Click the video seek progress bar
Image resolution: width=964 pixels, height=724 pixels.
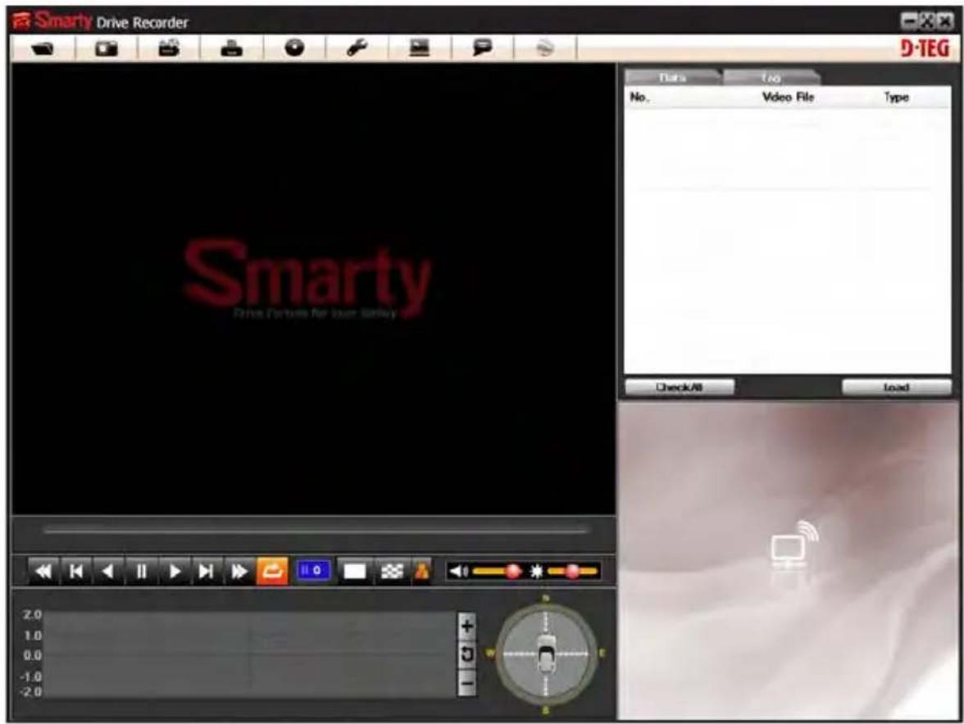(x=316, y=530)
